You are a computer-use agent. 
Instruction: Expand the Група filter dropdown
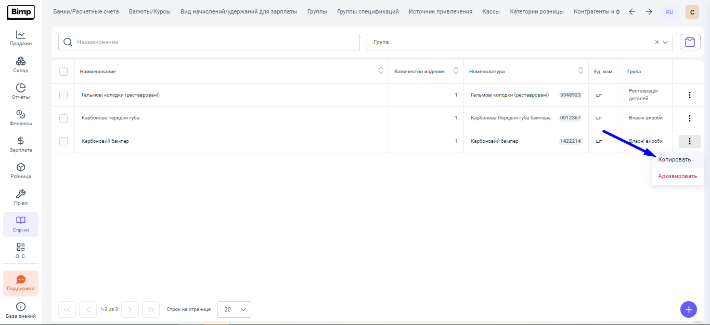coord(666,42)
